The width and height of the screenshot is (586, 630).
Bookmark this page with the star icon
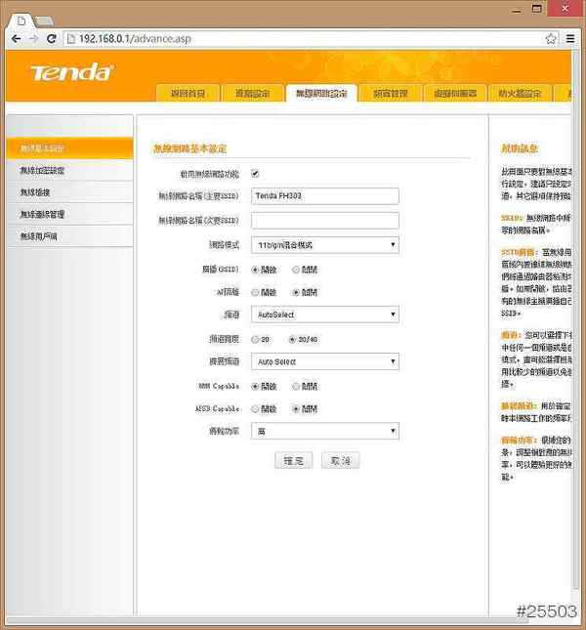click(551, 38)
